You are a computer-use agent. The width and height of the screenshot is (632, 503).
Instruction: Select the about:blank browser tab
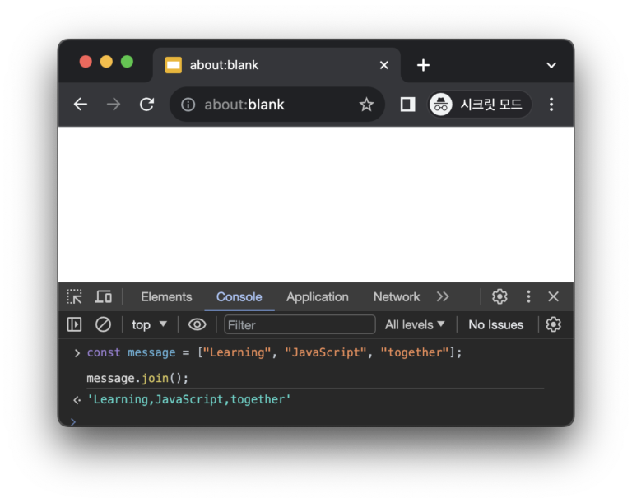point(276,65)
